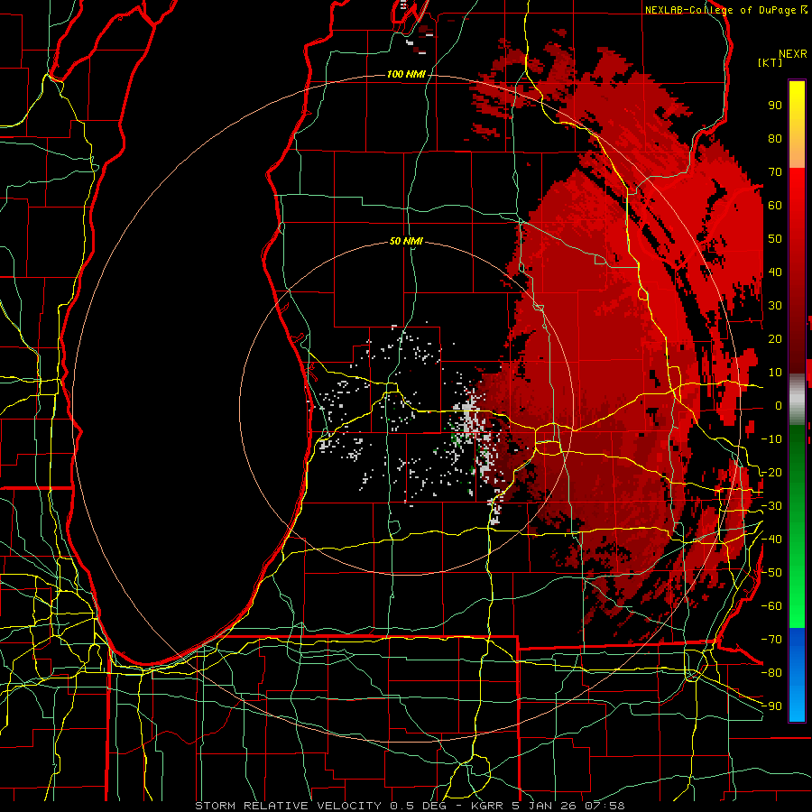812x812 pixels.
Task: Select the positive 90 value on the velocity scale
Action: point(775,106)
